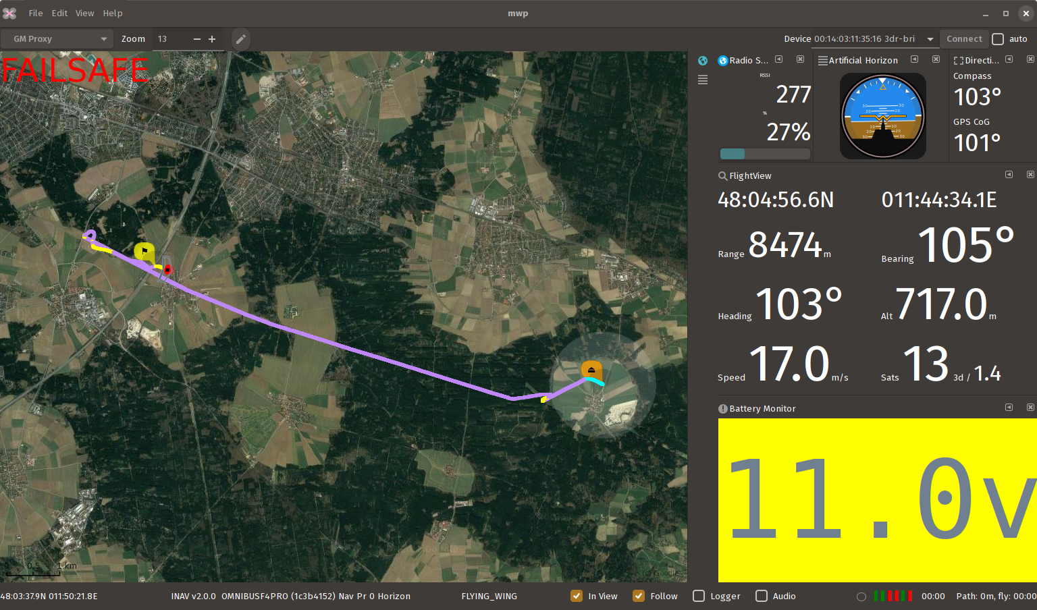This screenshot has height=610, width=1037.
Task: Click the zoom in plus button
Action: (x=212, y=38)
